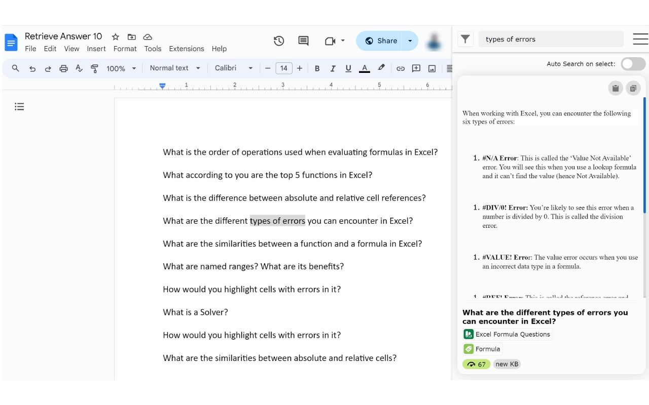Expand the Normal text style dropdown
The image size is (649, 405).
pyautogui.click(x=175, y=68)
